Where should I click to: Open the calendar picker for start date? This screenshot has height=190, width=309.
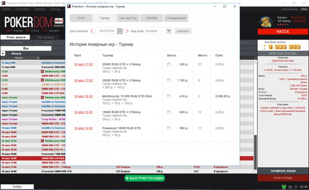(120, 31)
